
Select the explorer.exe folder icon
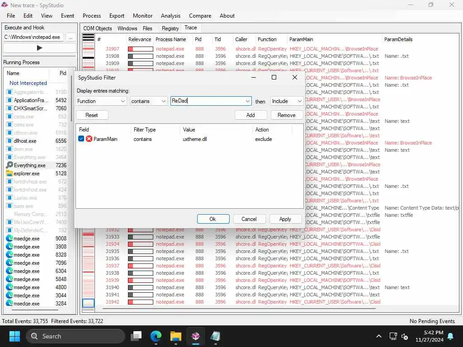point(9,173)
